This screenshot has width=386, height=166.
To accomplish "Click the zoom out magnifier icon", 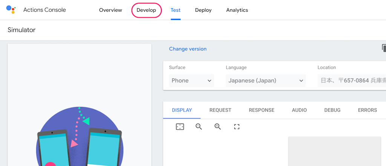I will coord(199,127).
